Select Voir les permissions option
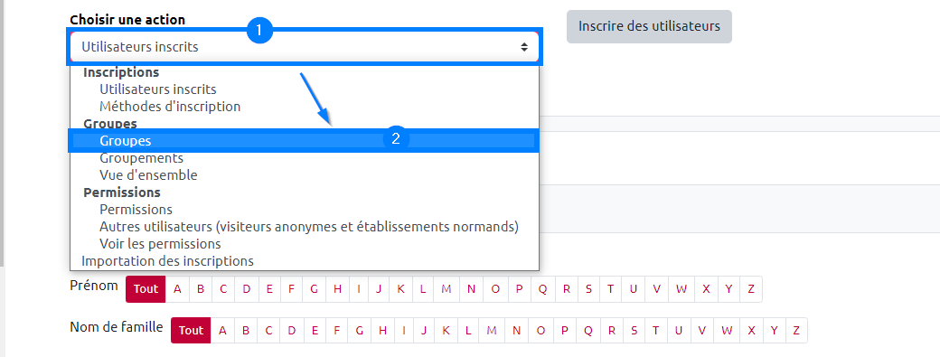 160,244
